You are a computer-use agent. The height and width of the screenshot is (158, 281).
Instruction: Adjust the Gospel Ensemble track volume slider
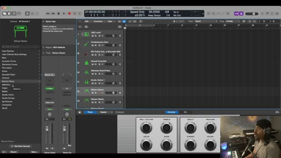111,65
